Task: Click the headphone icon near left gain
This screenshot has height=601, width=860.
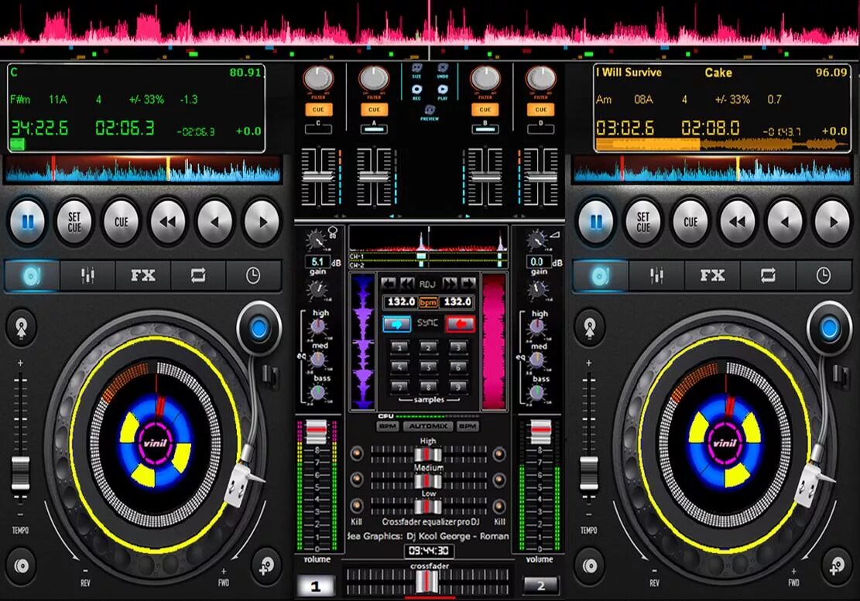Action: [x=333, y=232]
